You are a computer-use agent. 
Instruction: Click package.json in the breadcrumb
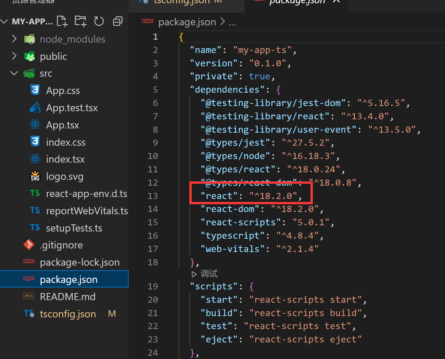click(x=187, y=22)
